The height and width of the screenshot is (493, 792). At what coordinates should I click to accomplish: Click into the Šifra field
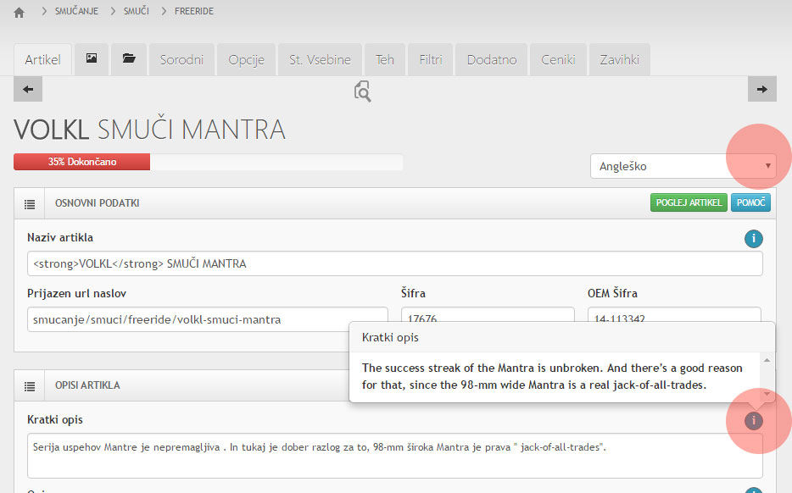(x=488, y=314)
